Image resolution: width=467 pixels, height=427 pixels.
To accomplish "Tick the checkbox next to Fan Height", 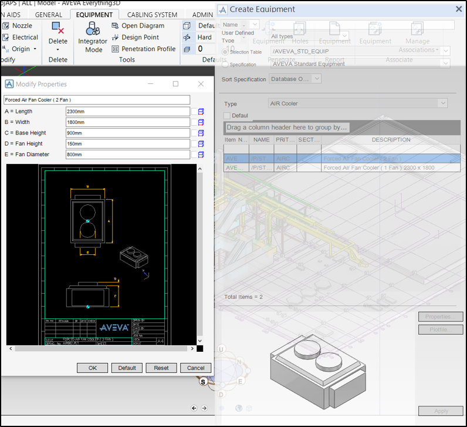I will pos(194,144).
